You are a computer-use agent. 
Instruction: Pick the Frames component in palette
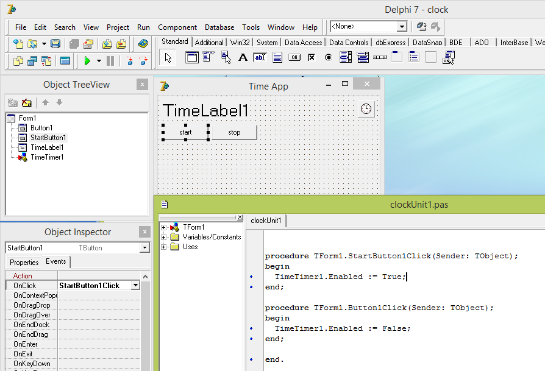pos(192,57)
